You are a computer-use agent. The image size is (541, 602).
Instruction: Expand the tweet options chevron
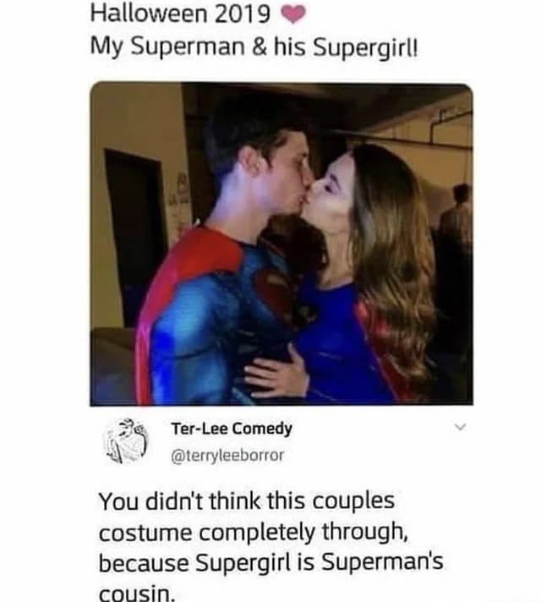(x=460, y=429)
